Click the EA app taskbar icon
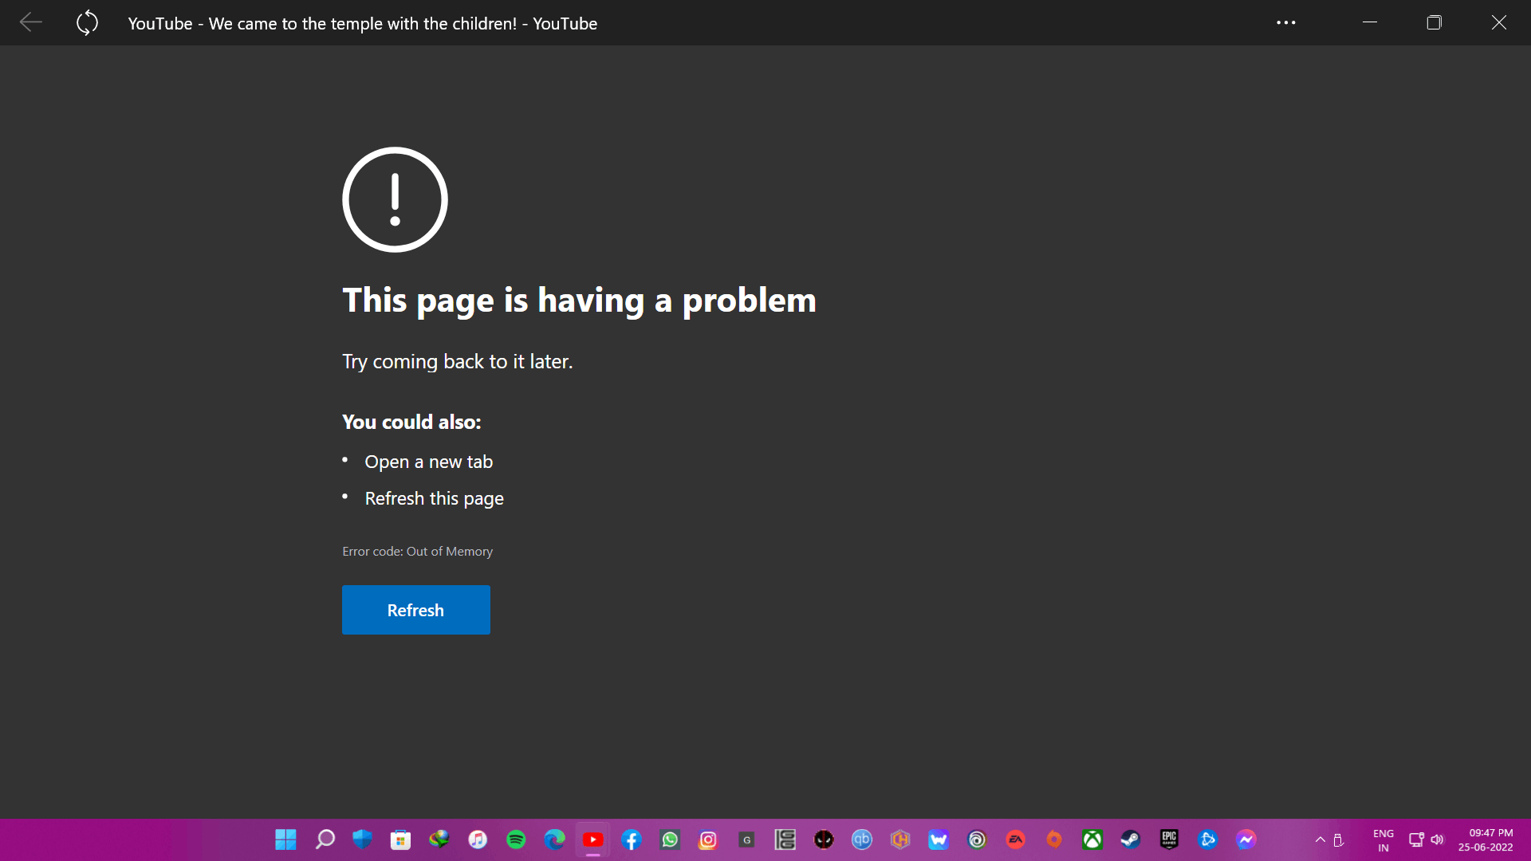The height and width of the screenshot is (861, 1531). pyautogui.click(x=1015, y=839)
